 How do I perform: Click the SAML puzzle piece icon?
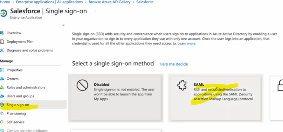coord(182,85)
